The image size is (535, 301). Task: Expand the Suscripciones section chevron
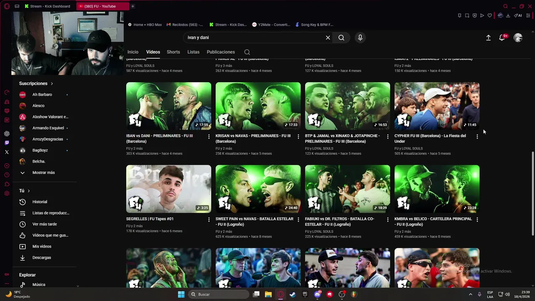click(x=52, y=84)
